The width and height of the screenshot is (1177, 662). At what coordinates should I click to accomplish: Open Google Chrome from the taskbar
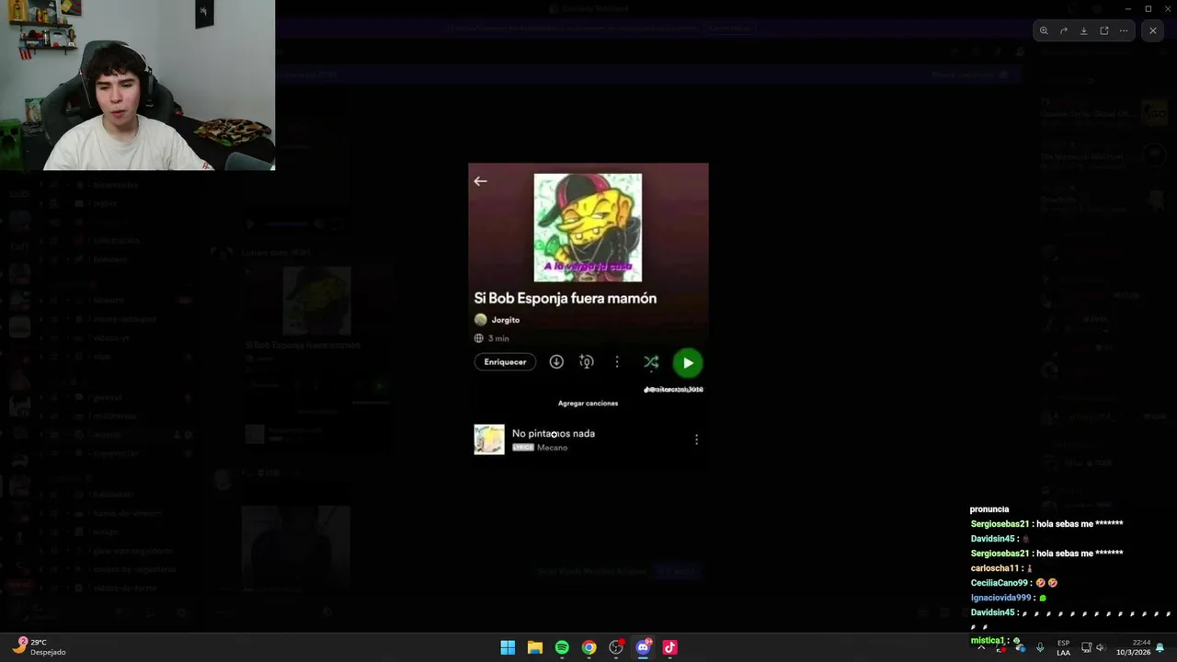coord(588,647)
